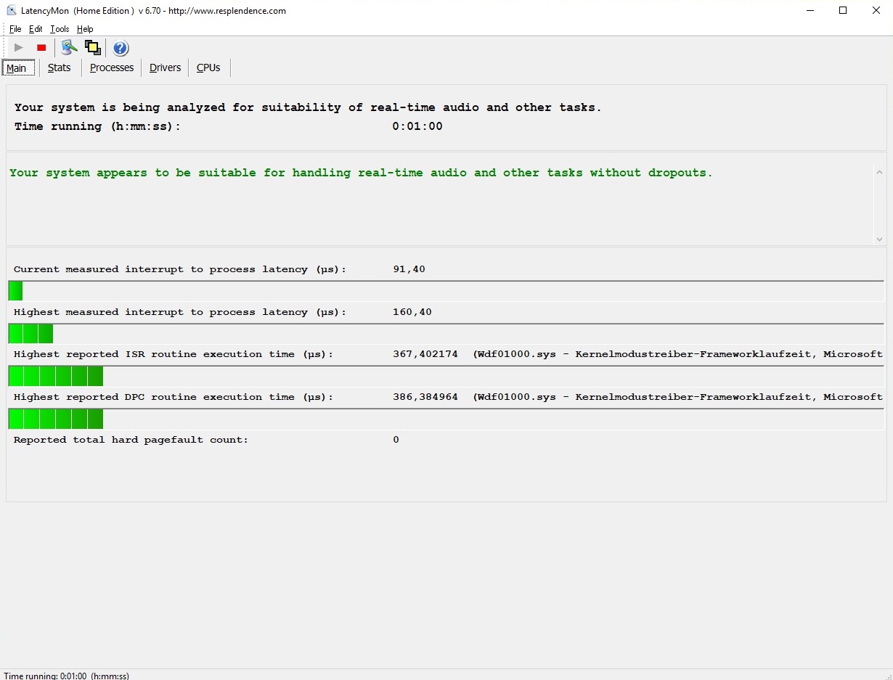Image resolution: width=893 pixels, height=680 pixels.
Task: Click the green suitability result message
Action: tap(361, 173)
